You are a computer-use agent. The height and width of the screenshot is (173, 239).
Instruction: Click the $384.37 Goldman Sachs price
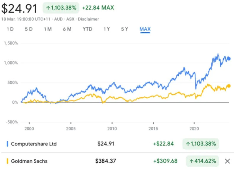[x=106, y=161]
